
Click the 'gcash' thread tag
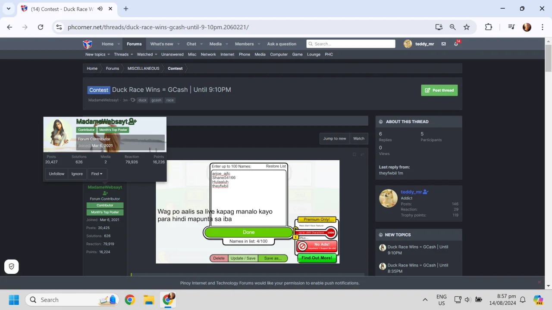[157, 100]
